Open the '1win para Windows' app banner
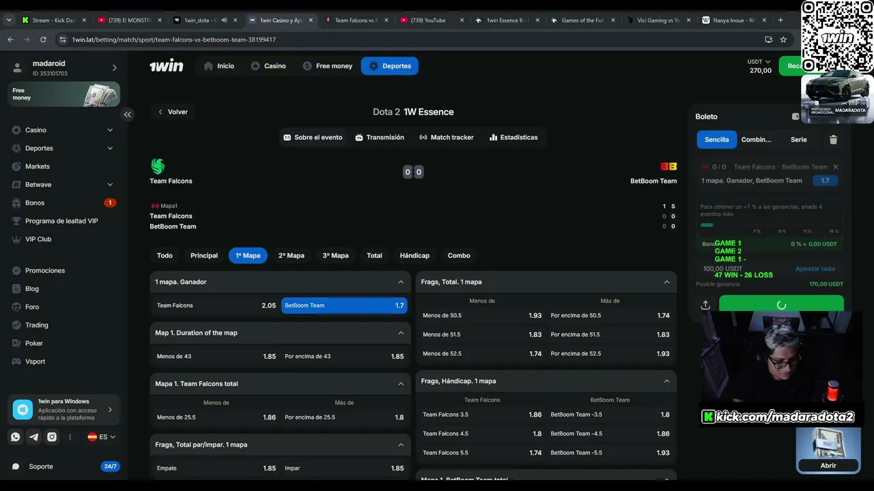 pyautogui.click(x=64, y=410)
